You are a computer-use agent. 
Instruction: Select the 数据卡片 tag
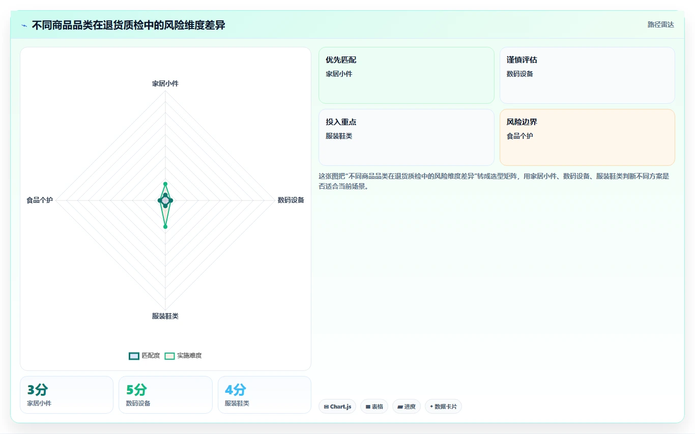tap(443, 407)
